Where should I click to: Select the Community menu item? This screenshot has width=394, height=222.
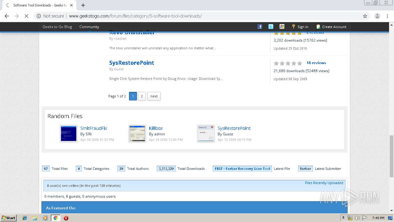click(x=89, y=27)
